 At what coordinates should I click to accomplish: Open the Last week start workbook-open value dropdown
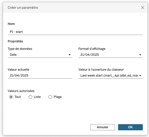pyautogui.click(x=111, y=76)
